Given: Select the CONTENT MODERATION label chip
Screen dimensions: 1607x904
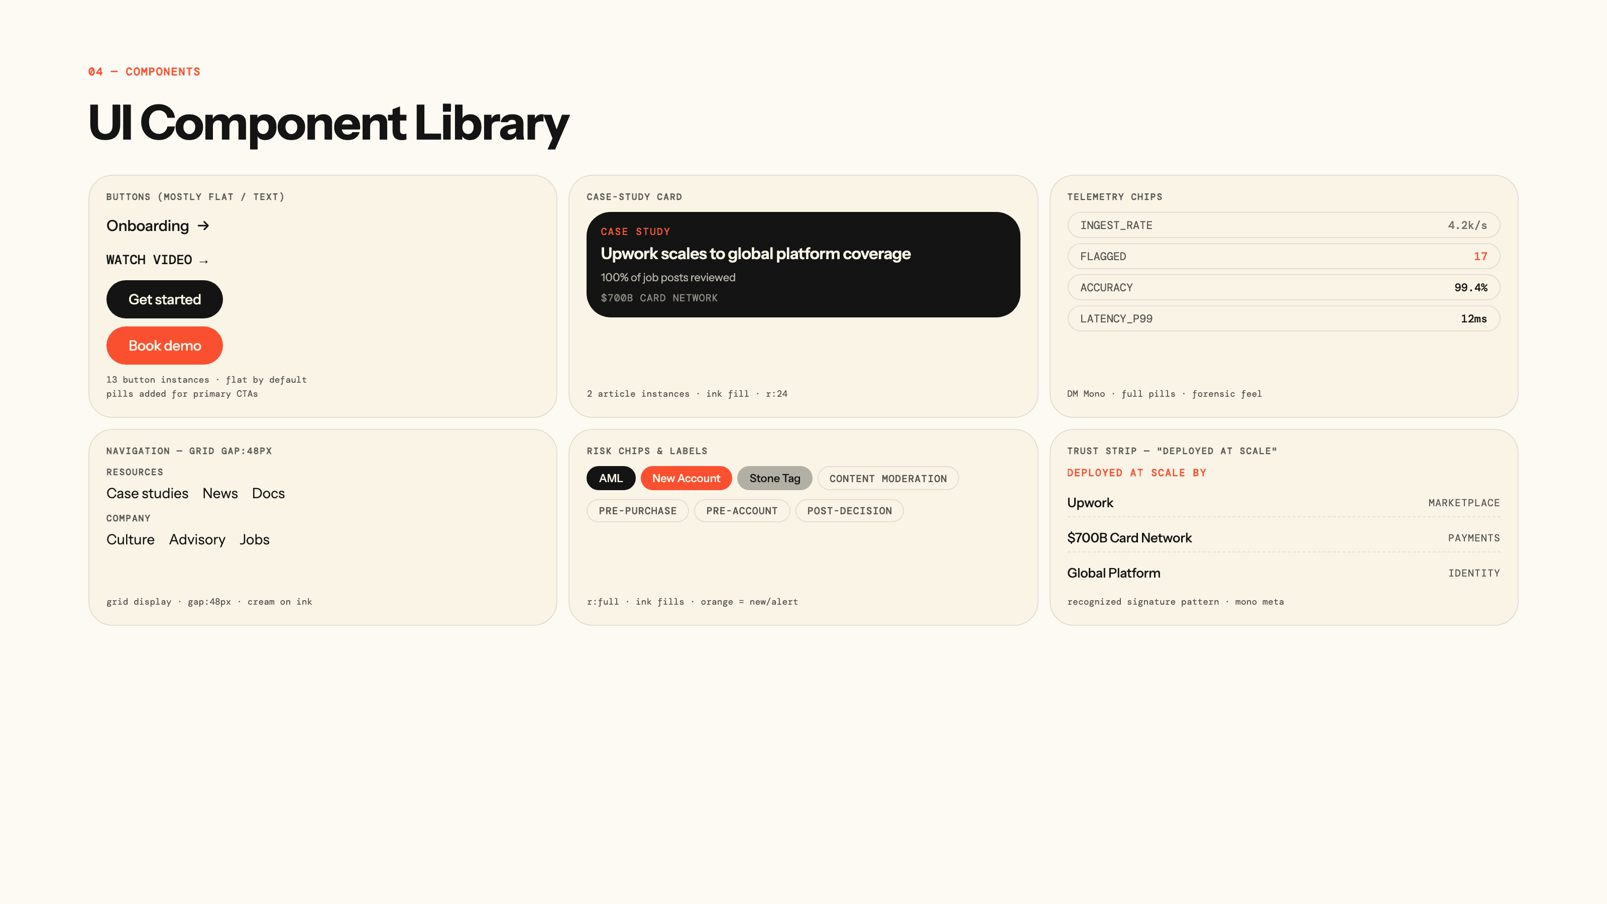Looking at the screenshot, I should [888, 479].
